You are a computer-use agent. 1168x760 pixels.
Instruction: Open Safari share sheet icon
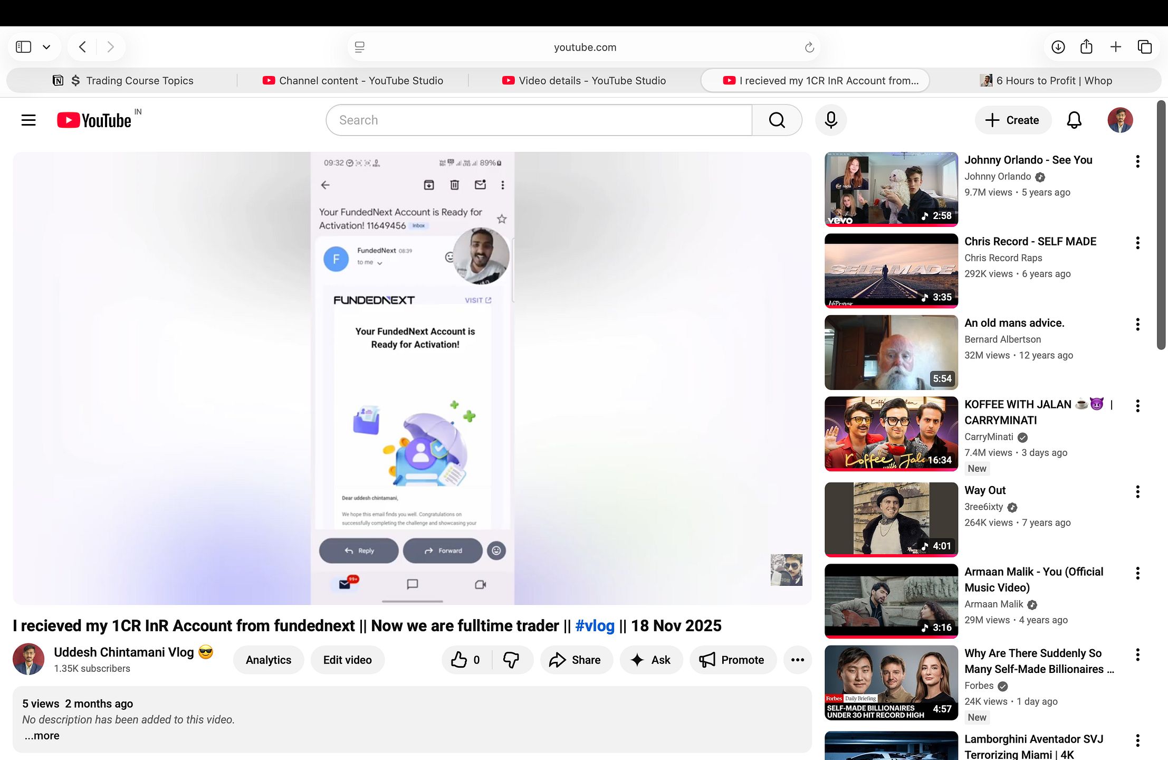[1086, 47]
